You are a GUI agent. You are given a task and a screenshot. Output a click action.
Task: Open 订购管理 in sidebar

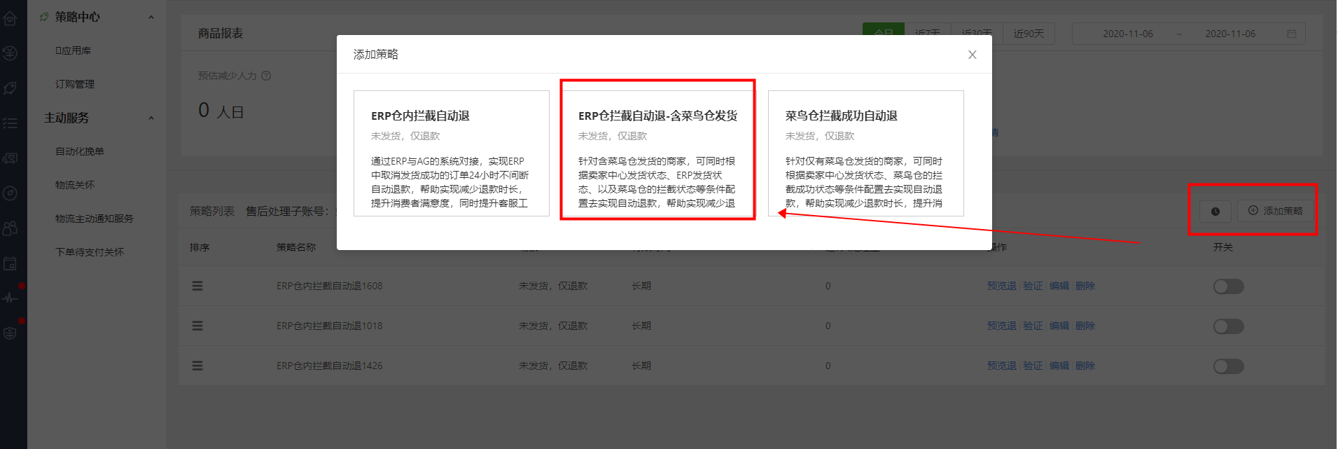coord(75,84)
